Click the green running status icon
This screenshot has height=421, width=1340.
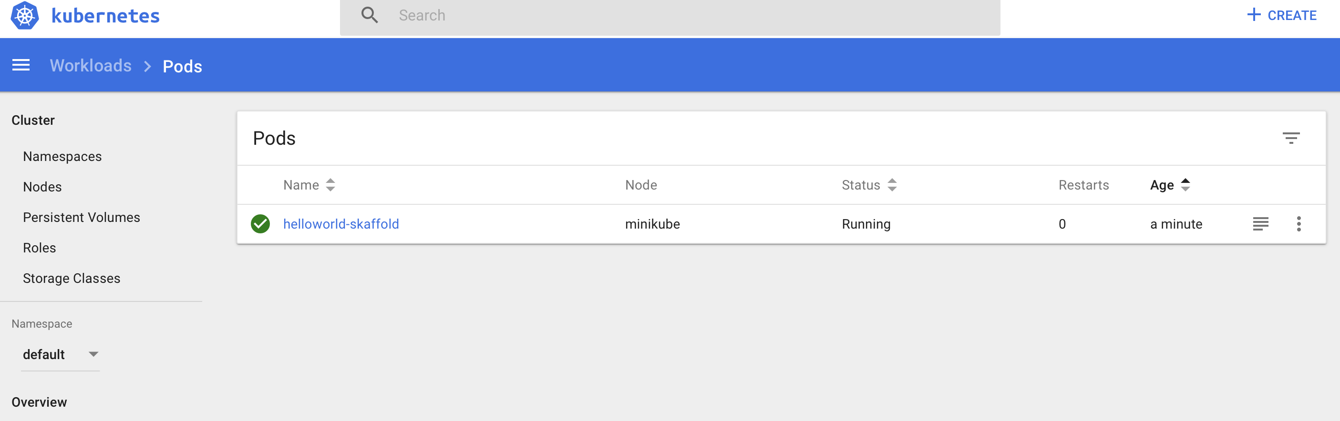tap(260, 224)
